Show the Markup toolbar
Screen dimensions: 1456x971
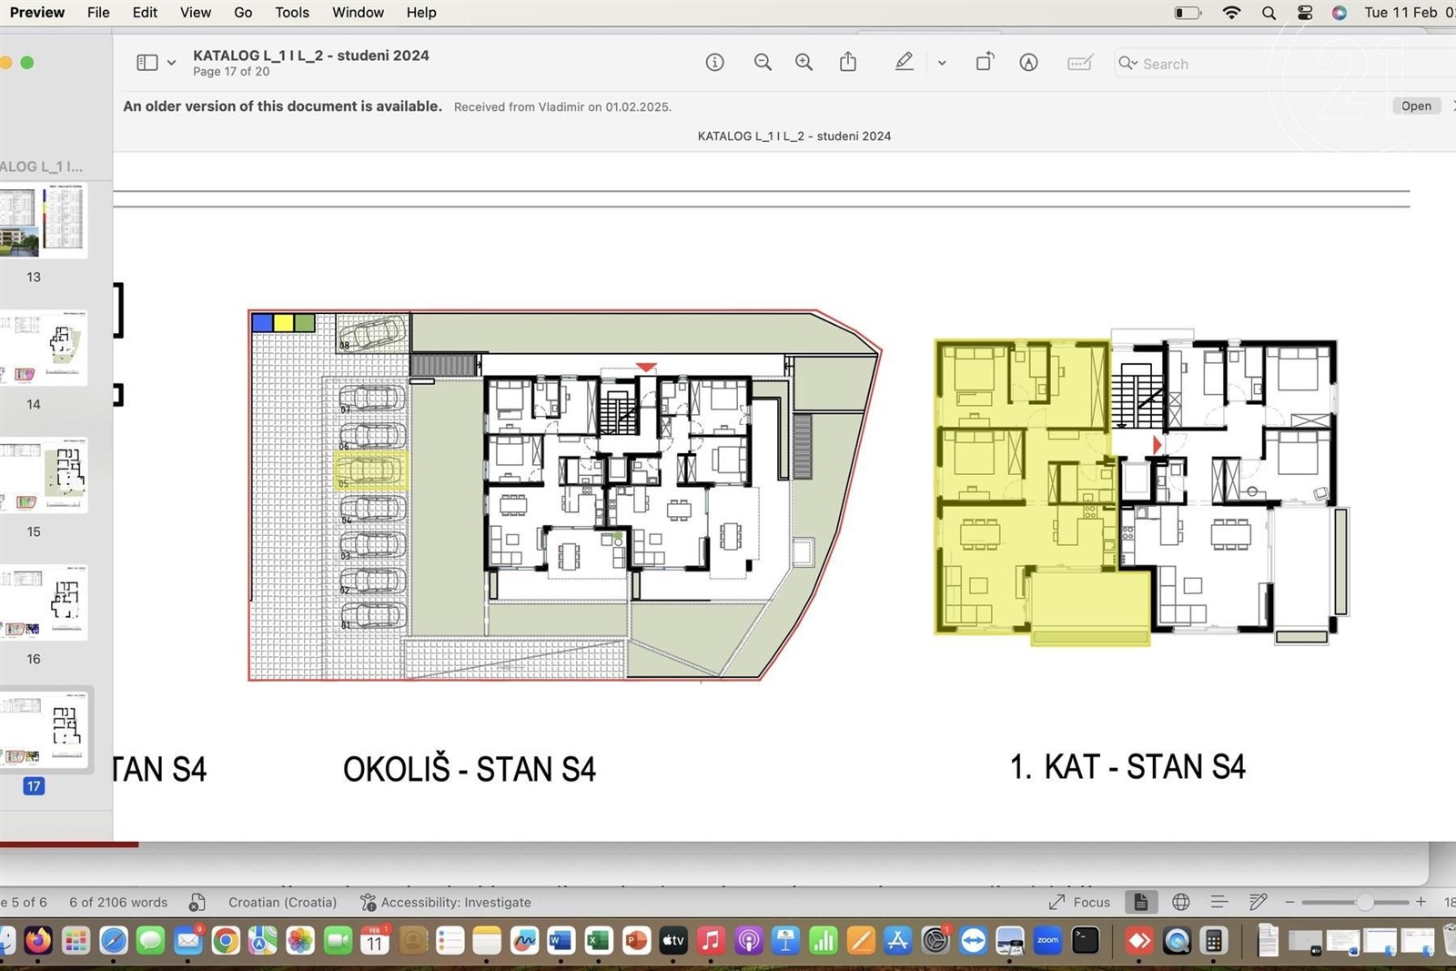(x=1028, y=63)
